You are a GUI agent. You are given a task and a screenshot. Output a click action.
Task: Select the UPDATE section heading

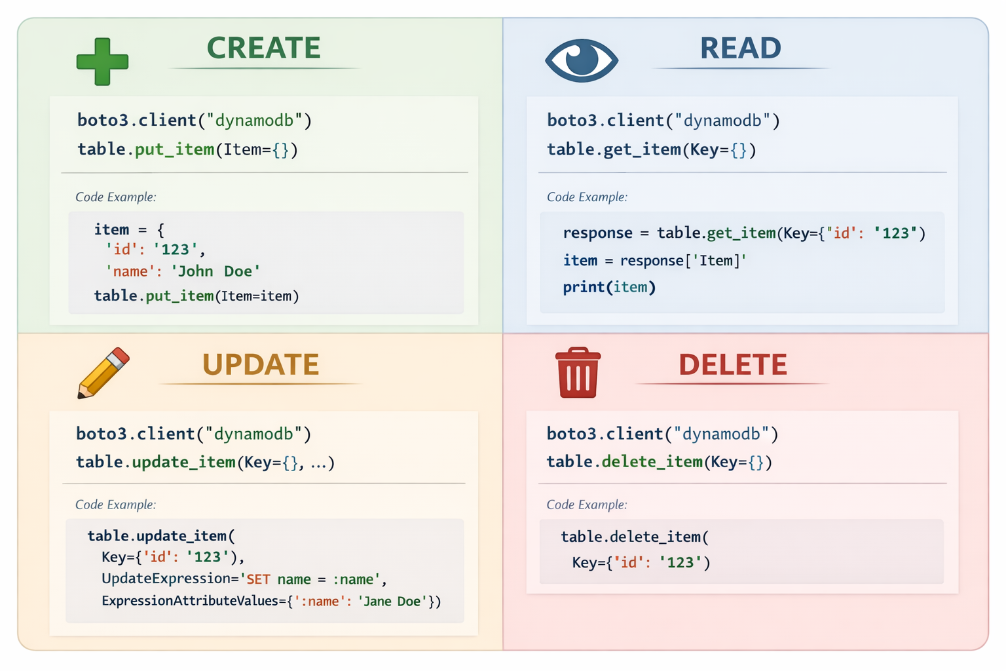click(x=261, y=364)
